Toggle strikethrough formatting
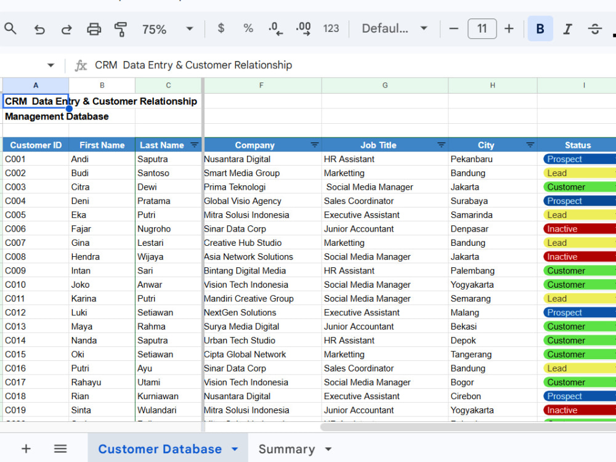 tap(595, 29)
